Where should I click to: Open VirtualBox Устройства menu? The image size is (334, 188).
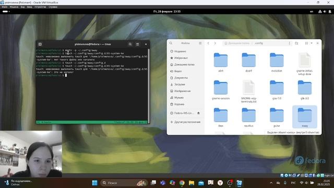coord(40,7)
